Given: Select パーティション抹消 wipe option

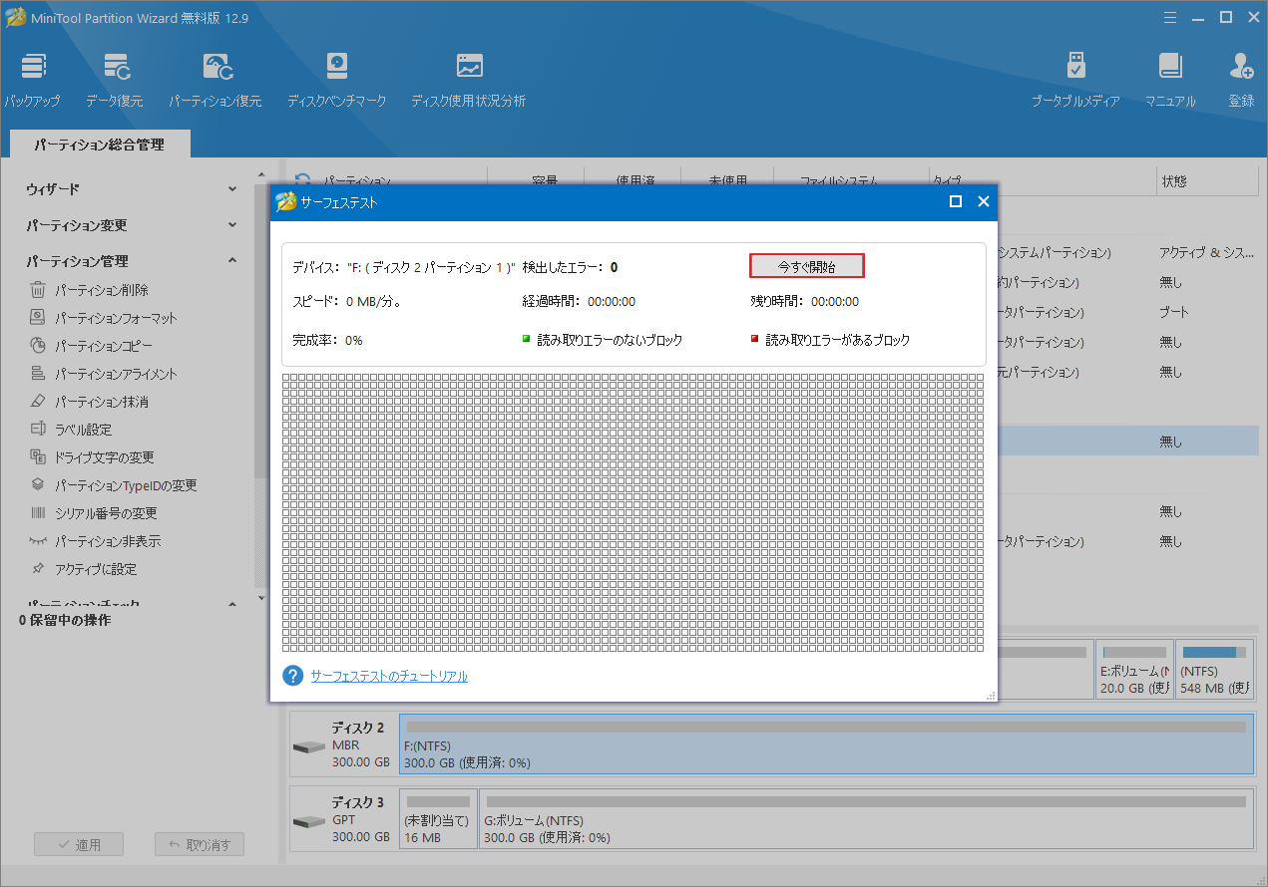Looking at the screenshot, I should 89,402.
